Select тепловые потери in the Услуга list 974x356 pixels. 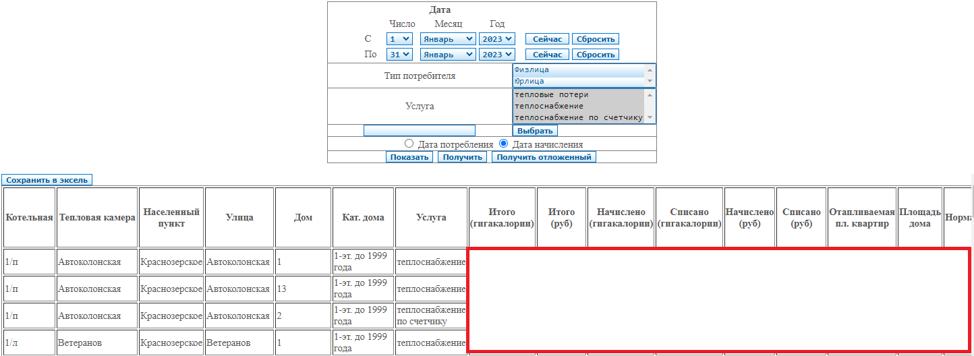578,95
